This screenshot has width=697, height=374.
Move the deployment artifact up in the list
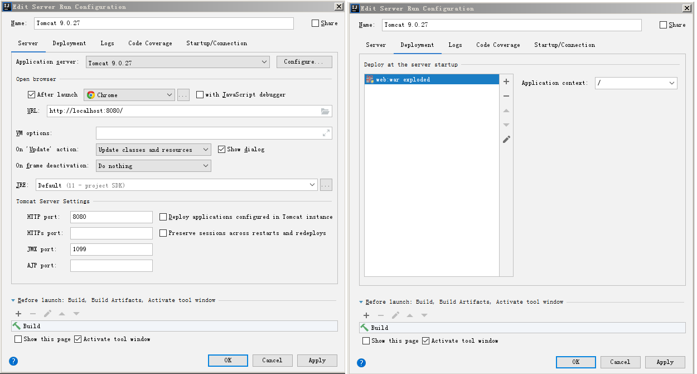point(506,111)
